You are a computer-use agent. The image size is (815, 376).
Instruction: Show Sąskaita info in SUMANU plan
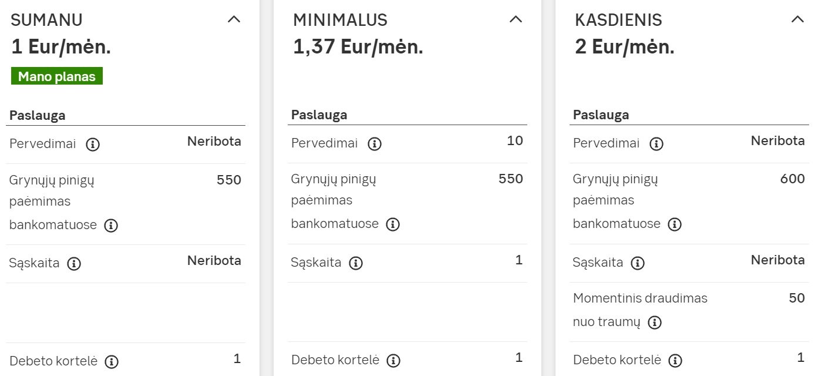pos(74,264)
